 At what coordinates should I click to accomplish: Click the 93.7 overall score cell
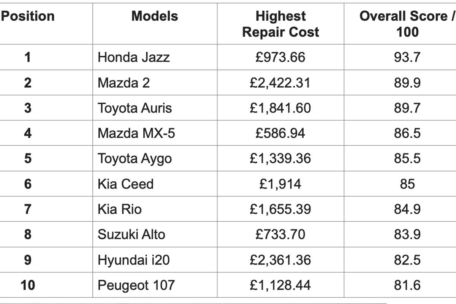(407, 57)
